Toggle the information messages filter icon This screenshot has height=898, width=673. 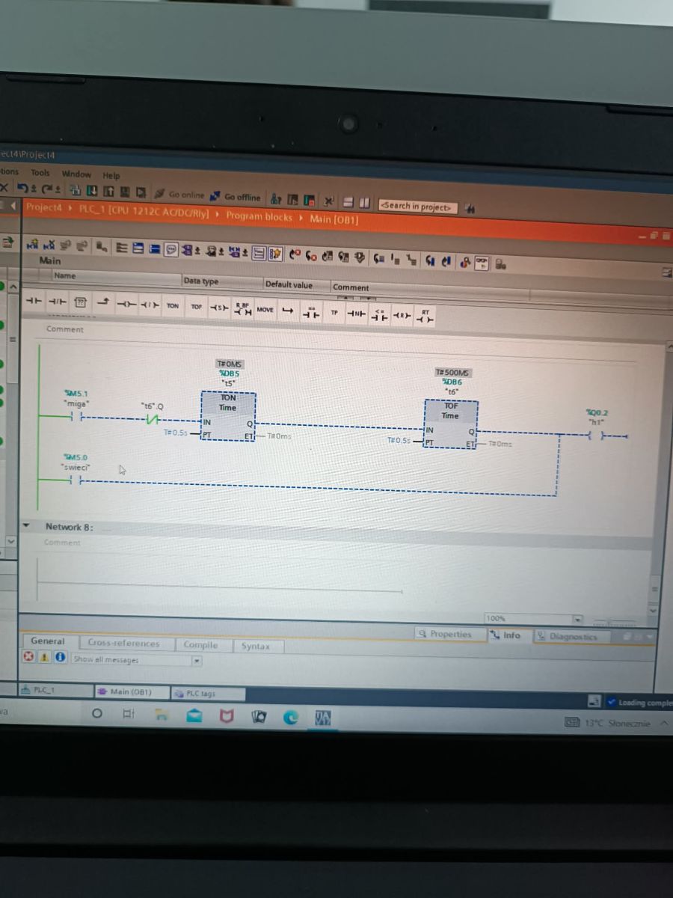(60, 658)
